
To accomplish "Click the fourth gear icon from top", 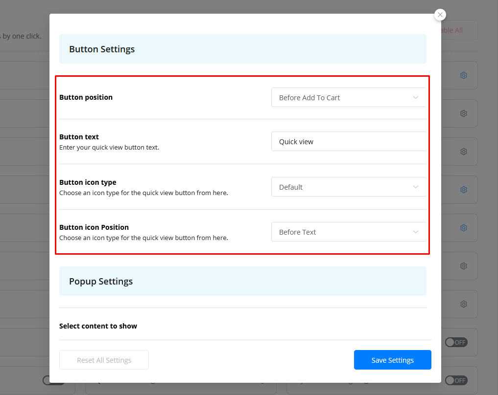I will tap(463, 190).
